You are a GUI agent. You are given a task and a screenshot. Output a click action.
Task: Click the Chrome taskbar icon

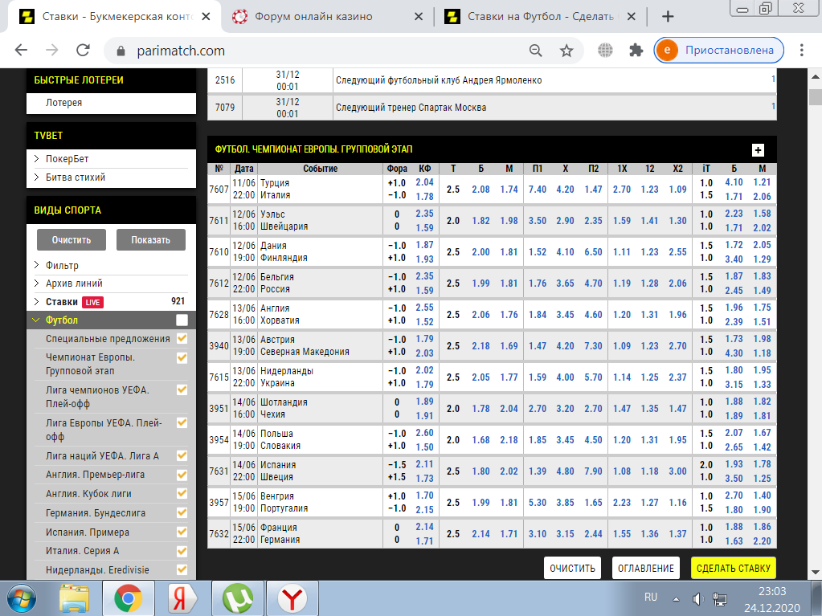[129, 598]
